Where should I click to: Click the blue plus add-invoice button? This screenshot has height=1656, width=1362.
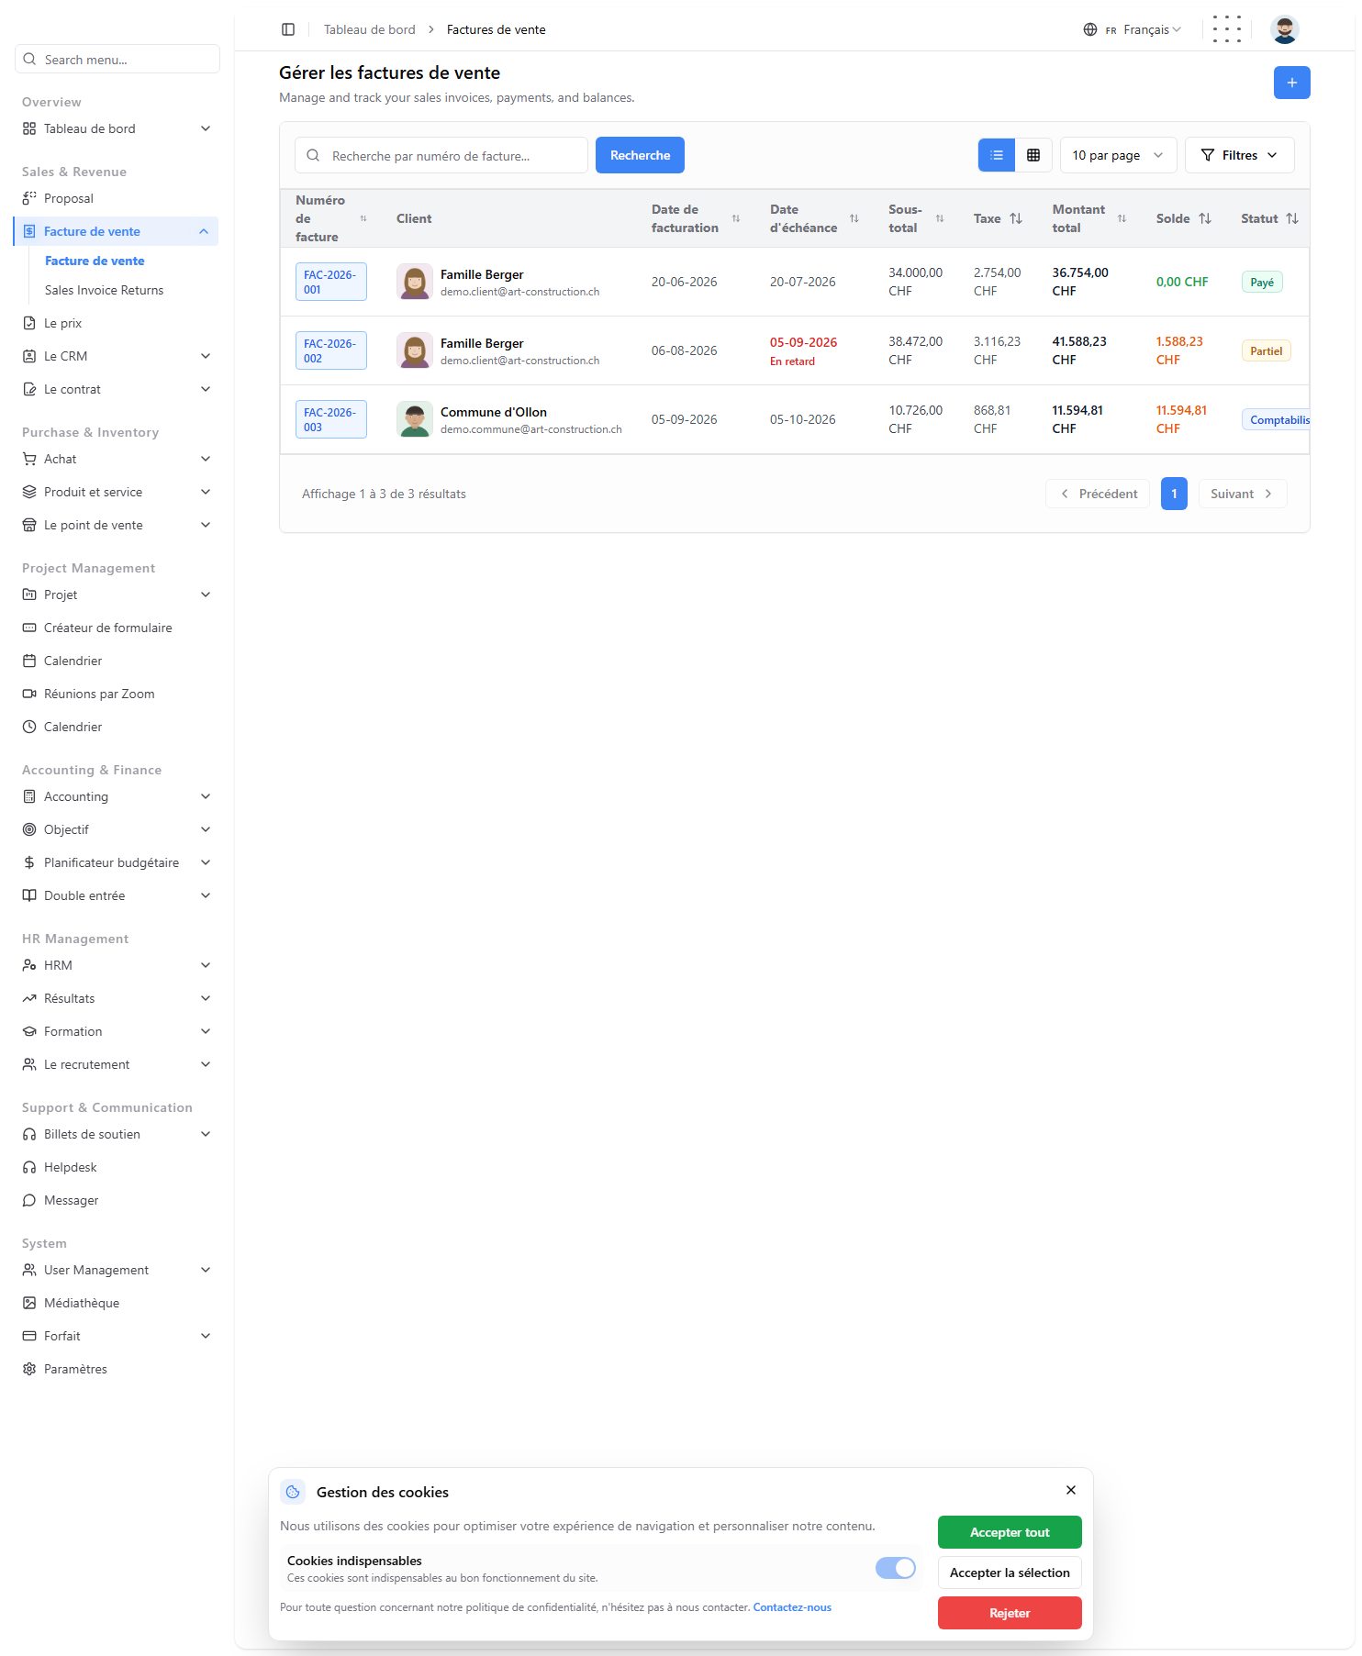[x=1291, y=83]
